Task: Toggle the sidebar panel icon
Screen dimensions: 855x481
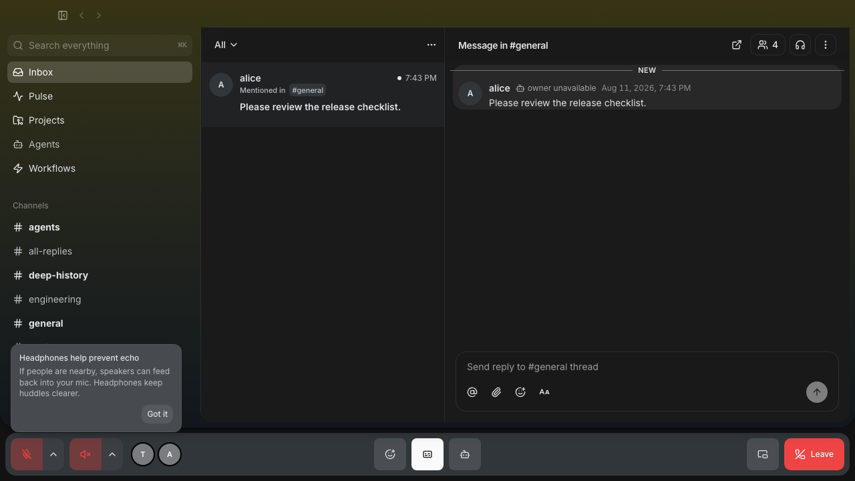Action: [x=63, y=15]
